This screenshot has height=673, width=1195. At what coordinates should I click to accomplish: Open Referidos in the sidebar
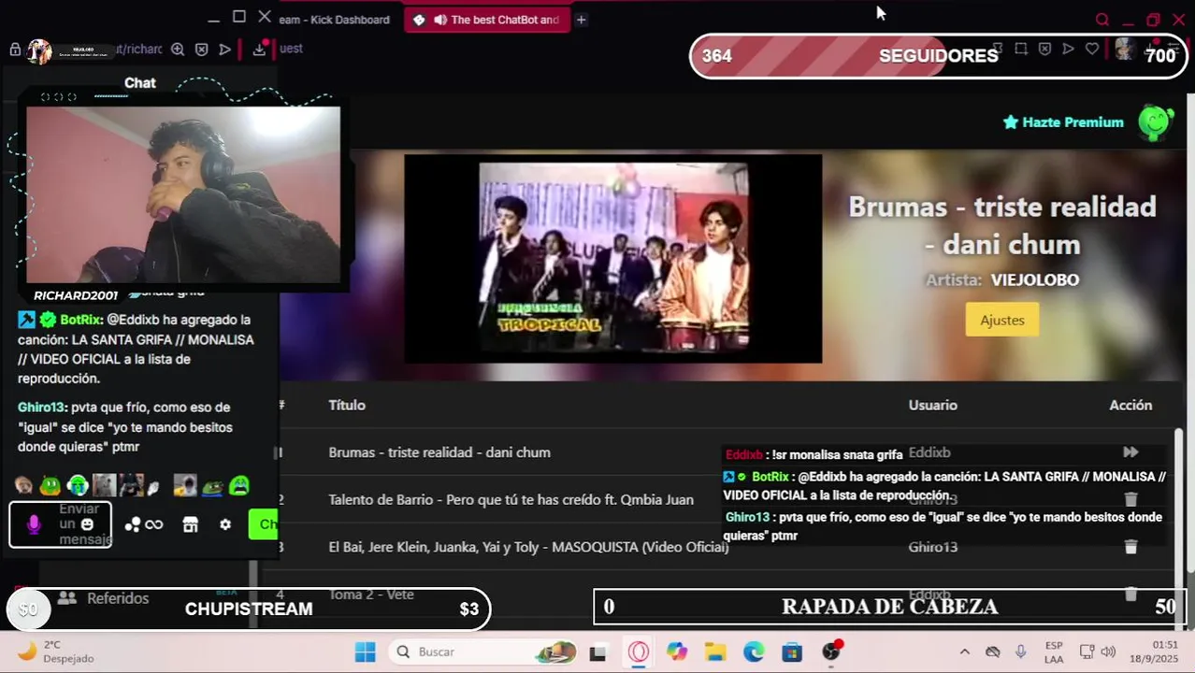coord(104,598)
